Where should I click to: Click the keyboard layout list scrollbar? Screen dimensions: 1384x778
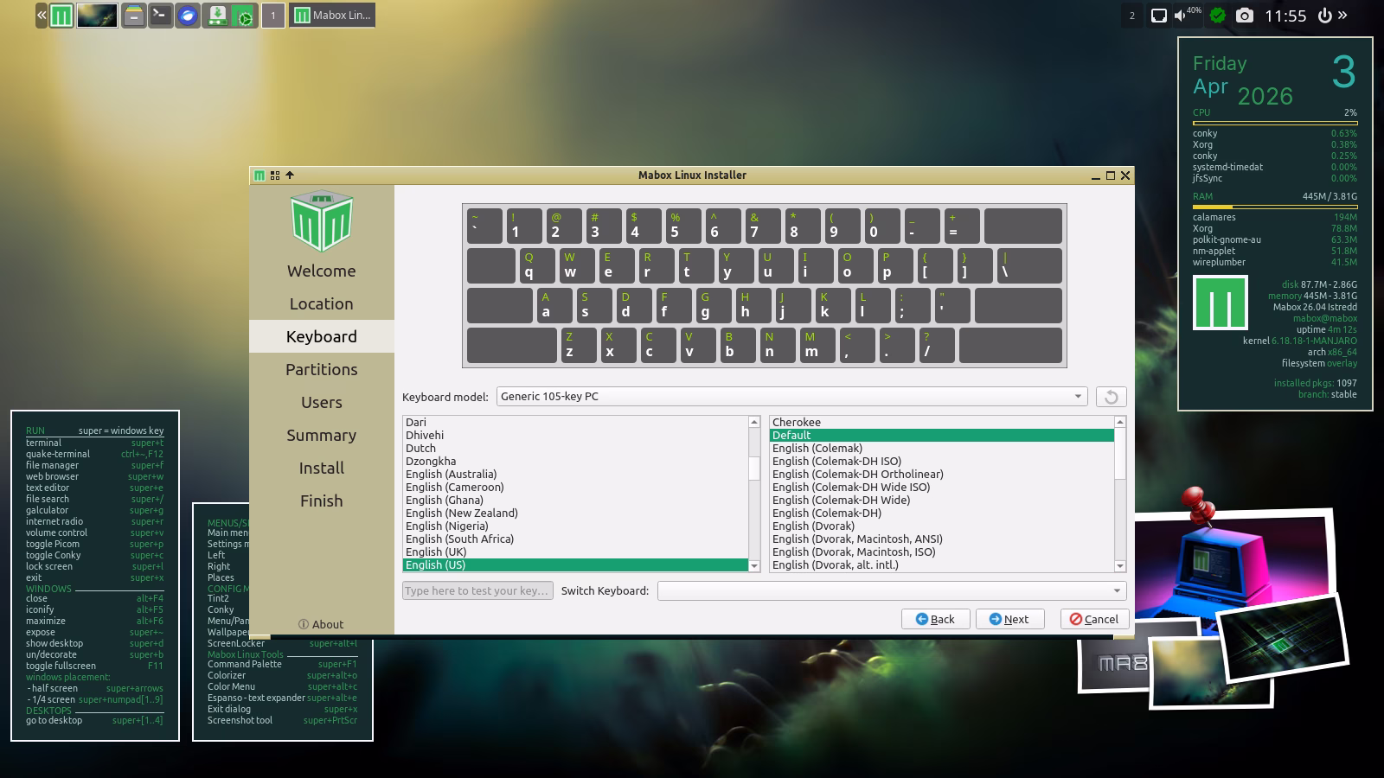click(x=754, y=494)
